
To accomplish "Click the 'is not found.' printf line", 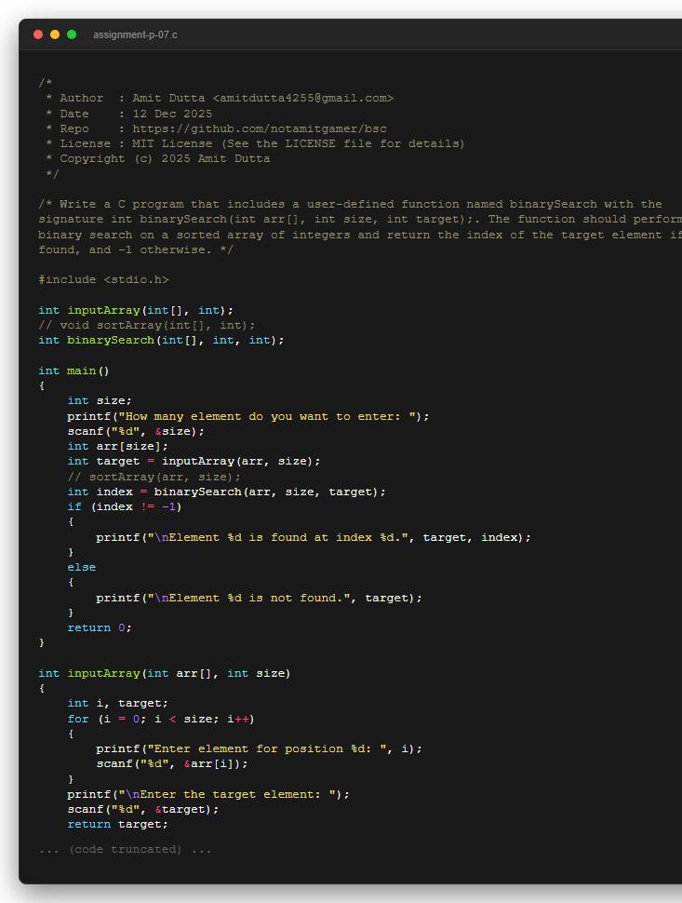I will (259, 598).
